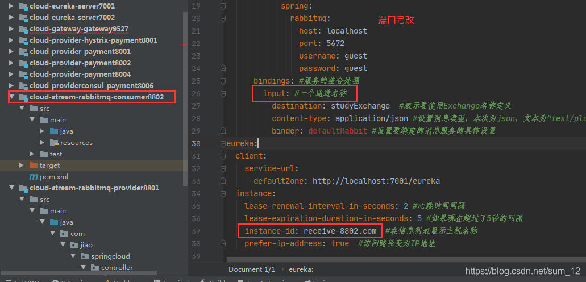Screen dimensions: 586x282
Task: Expand the cloud-provider-payment8002 module
Action: click(11, 63)
